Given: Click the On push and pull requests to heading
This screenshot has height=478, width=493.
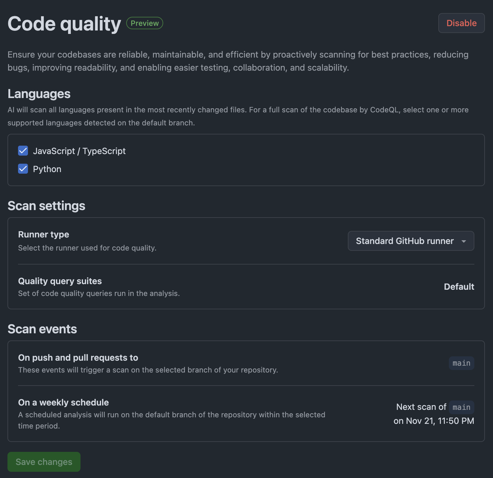Looking at the screenshot, I should point(78,358).
